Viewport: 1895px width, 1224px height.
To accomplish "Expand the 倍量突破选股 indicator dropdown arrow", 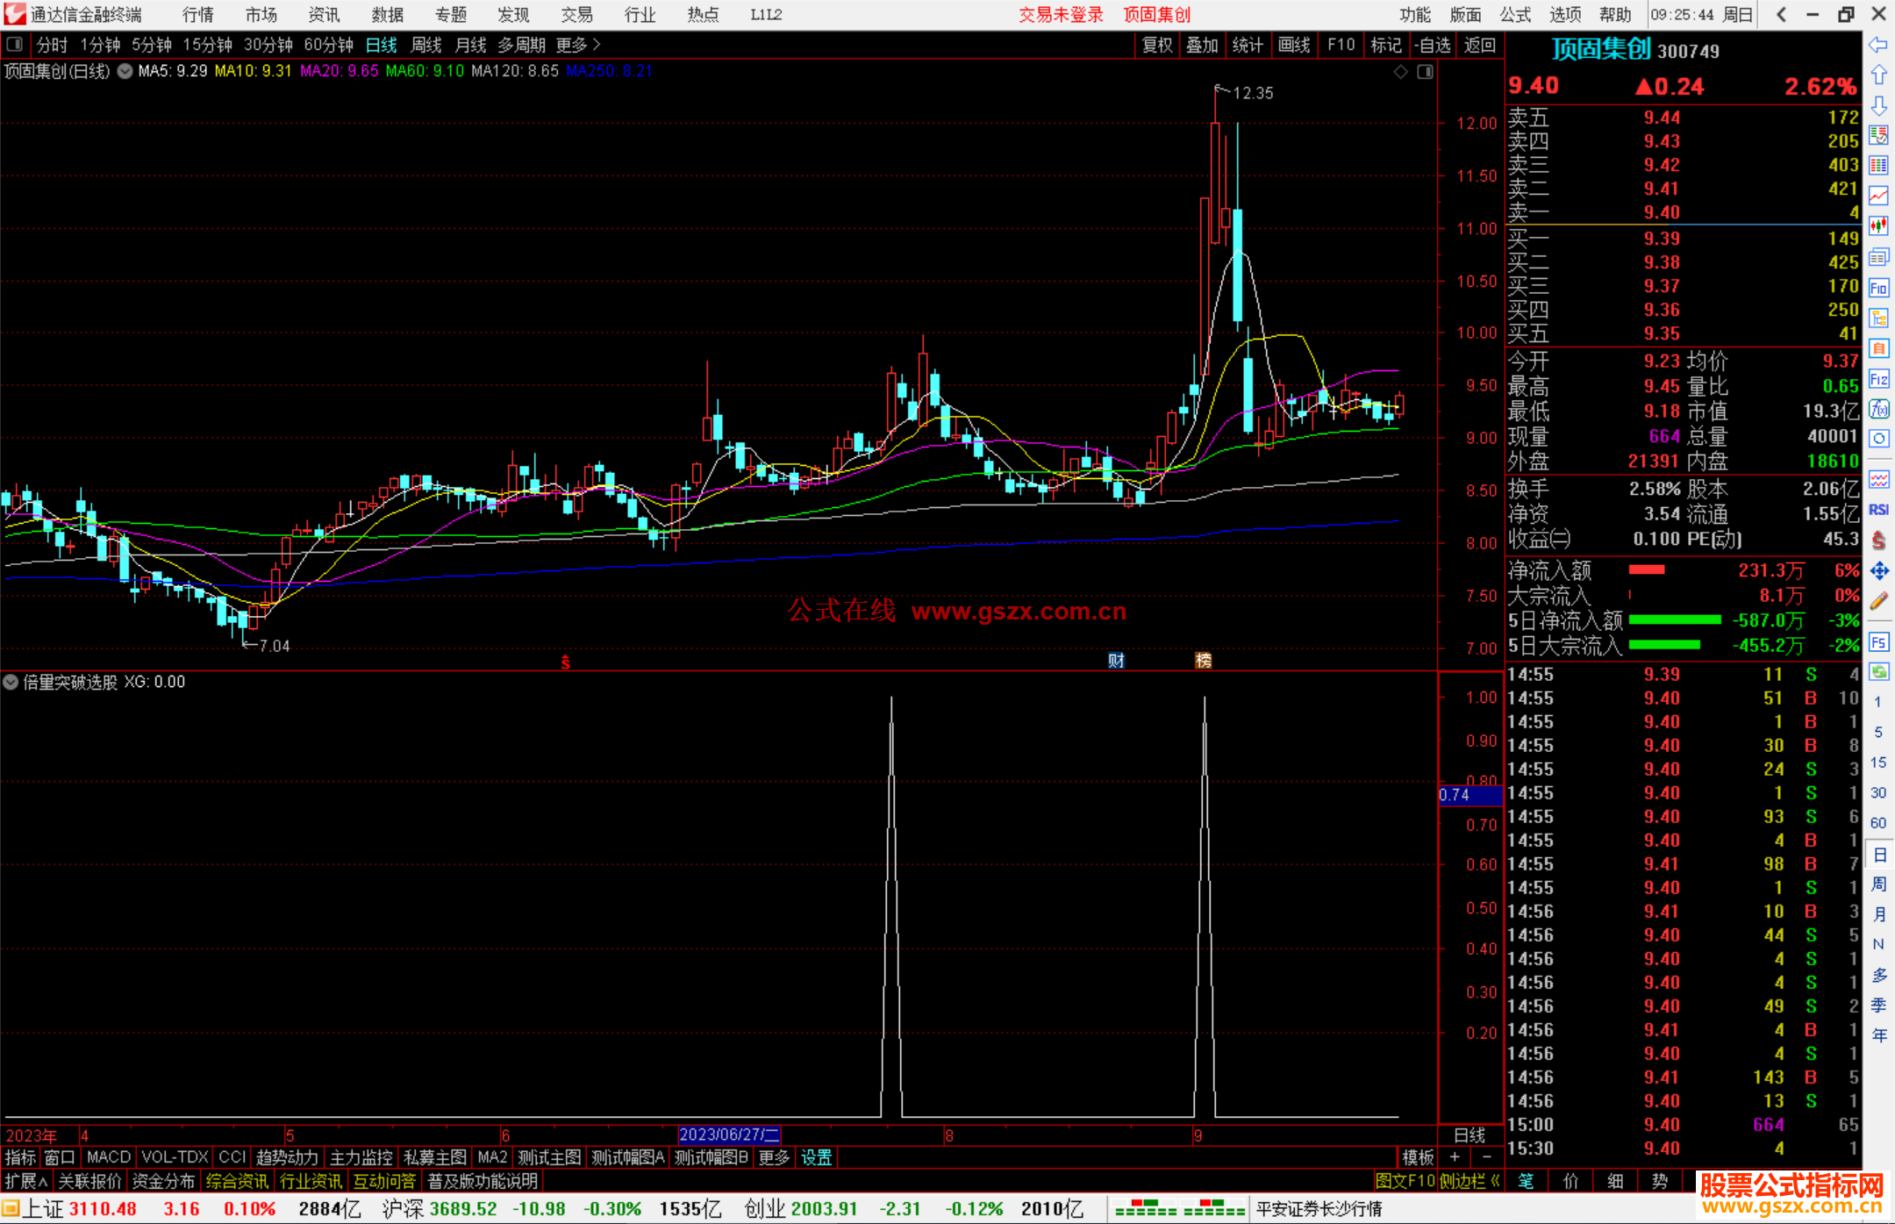I will [11, 682].
